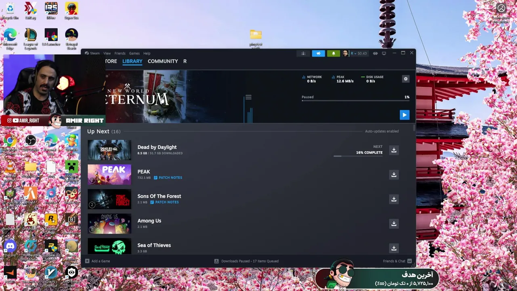Click the Sea of Thieves download icon
This screenshot has height=291, width=517.
(394, 248)
